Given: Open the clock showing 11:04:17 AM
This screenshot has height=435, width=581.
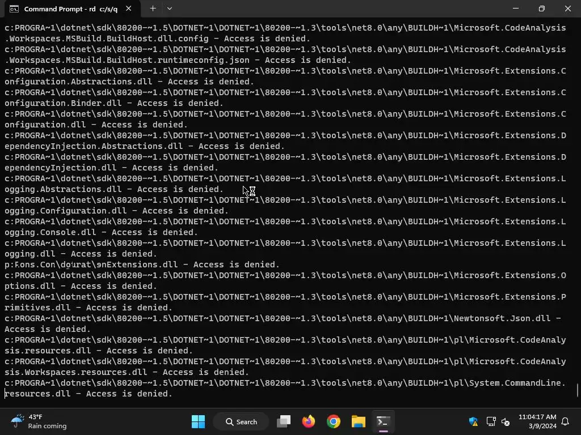Looking at the screenshot, I should point(537,421).
